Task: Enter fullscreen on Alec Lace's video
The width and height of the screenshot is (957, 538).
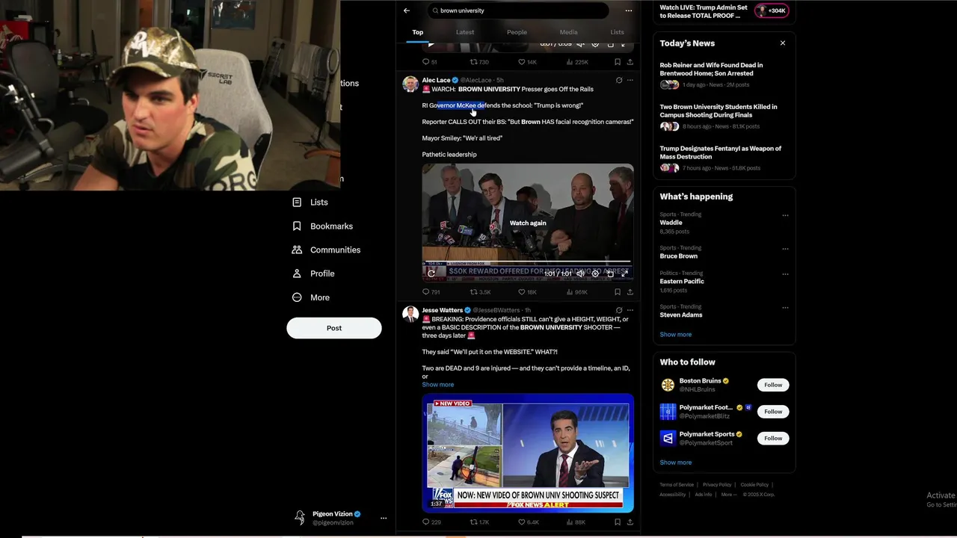Action: coord(624,273)
